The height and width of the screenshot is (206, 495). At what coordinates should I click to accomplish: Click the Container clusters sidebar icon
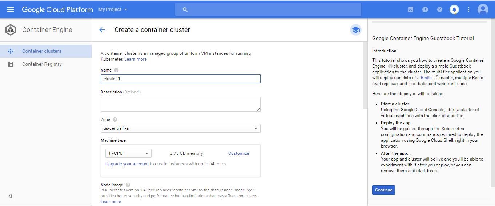point(11,51)
